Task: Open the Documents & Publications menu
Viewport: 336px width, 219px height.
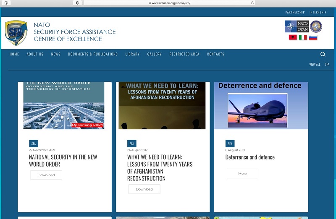Action: pyautogui.click(x=93, y=54)
